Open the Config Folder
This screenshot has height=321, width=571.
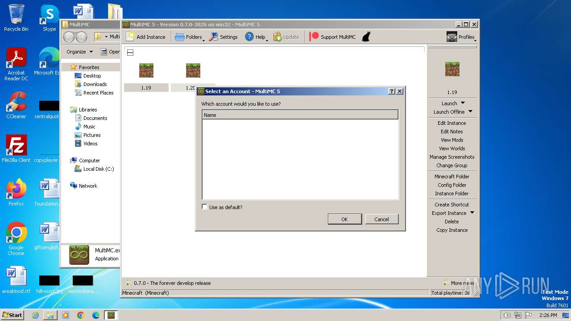coord(451,185)
